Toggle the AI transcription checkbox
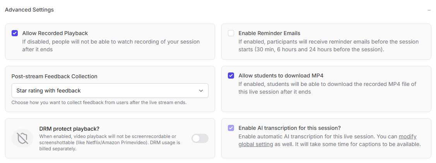This screenshot has width=436, height=163. [x=231, y=128]
